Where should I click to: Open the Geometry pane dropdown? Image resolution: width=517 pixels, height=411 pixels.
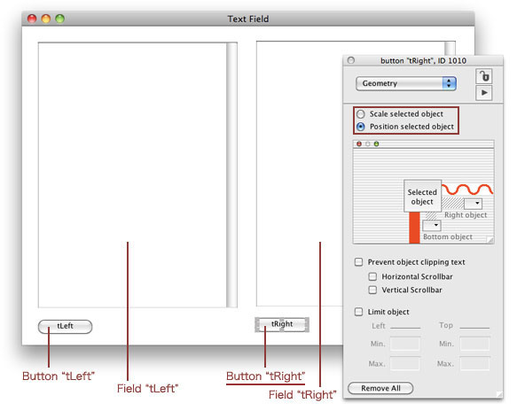tap(406, 83)
